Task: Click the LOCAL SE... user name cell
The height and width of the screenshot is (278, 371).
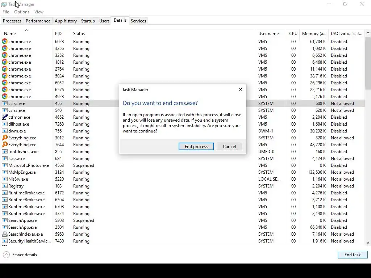Action: [x=269, y=179]
